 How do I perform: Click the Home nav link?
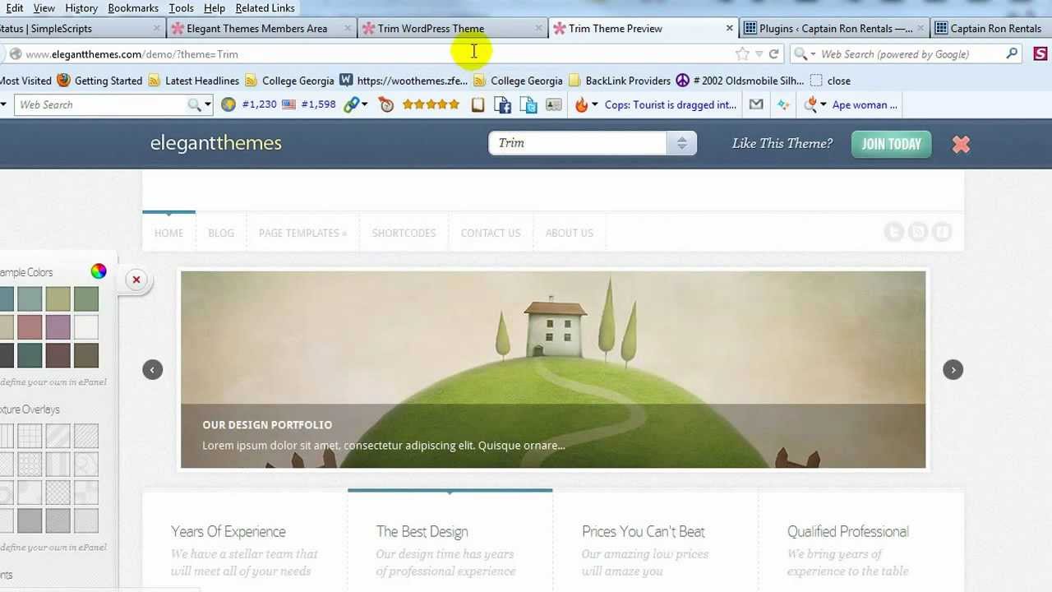point(168,233)
